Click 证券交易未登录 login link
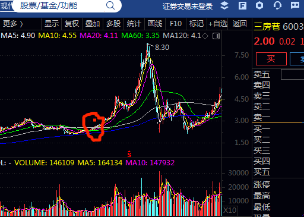 tap(188, 7)
